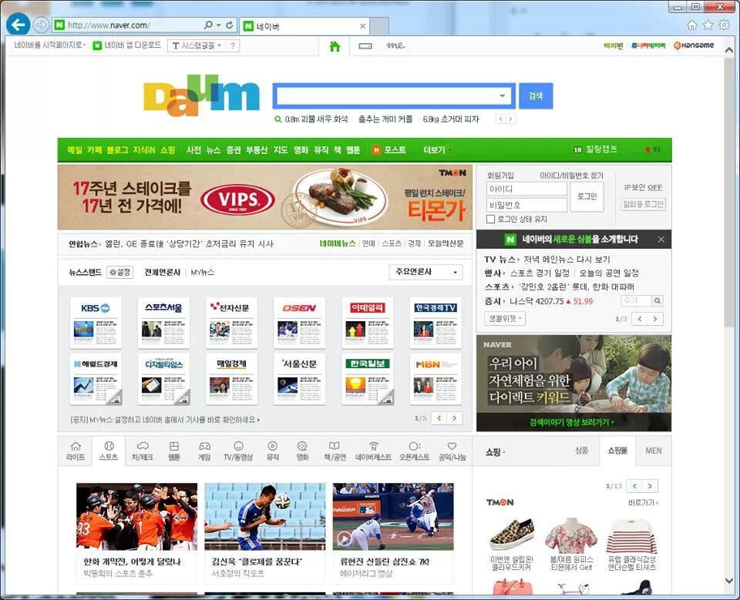The image size is (740, 600).
Task: Click 네이버를 시작페이지로 link
Action: (48, 45)
